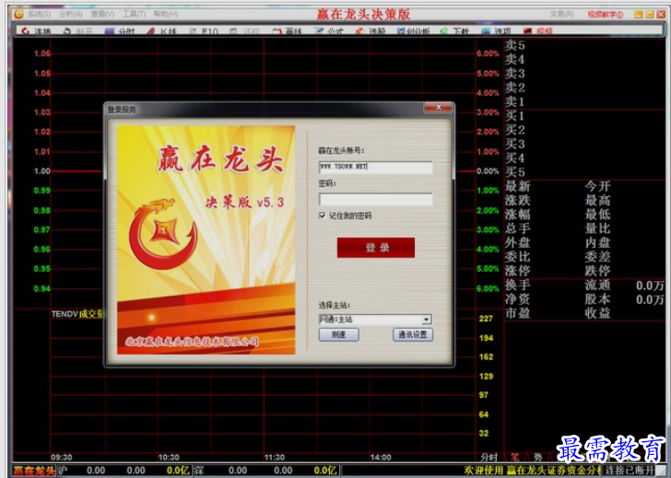The height and width of the screenshot is (478, 671).
Task: Click the 最新 label in quote panel
Action: click(517, 186)
